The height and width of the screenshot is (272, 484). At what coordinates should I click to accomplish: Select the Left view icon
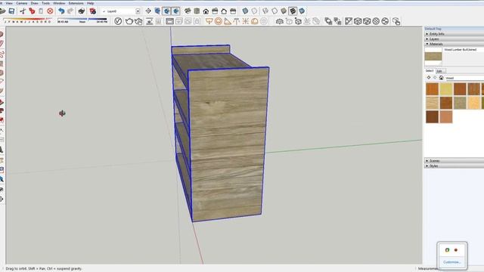(233, 11)
